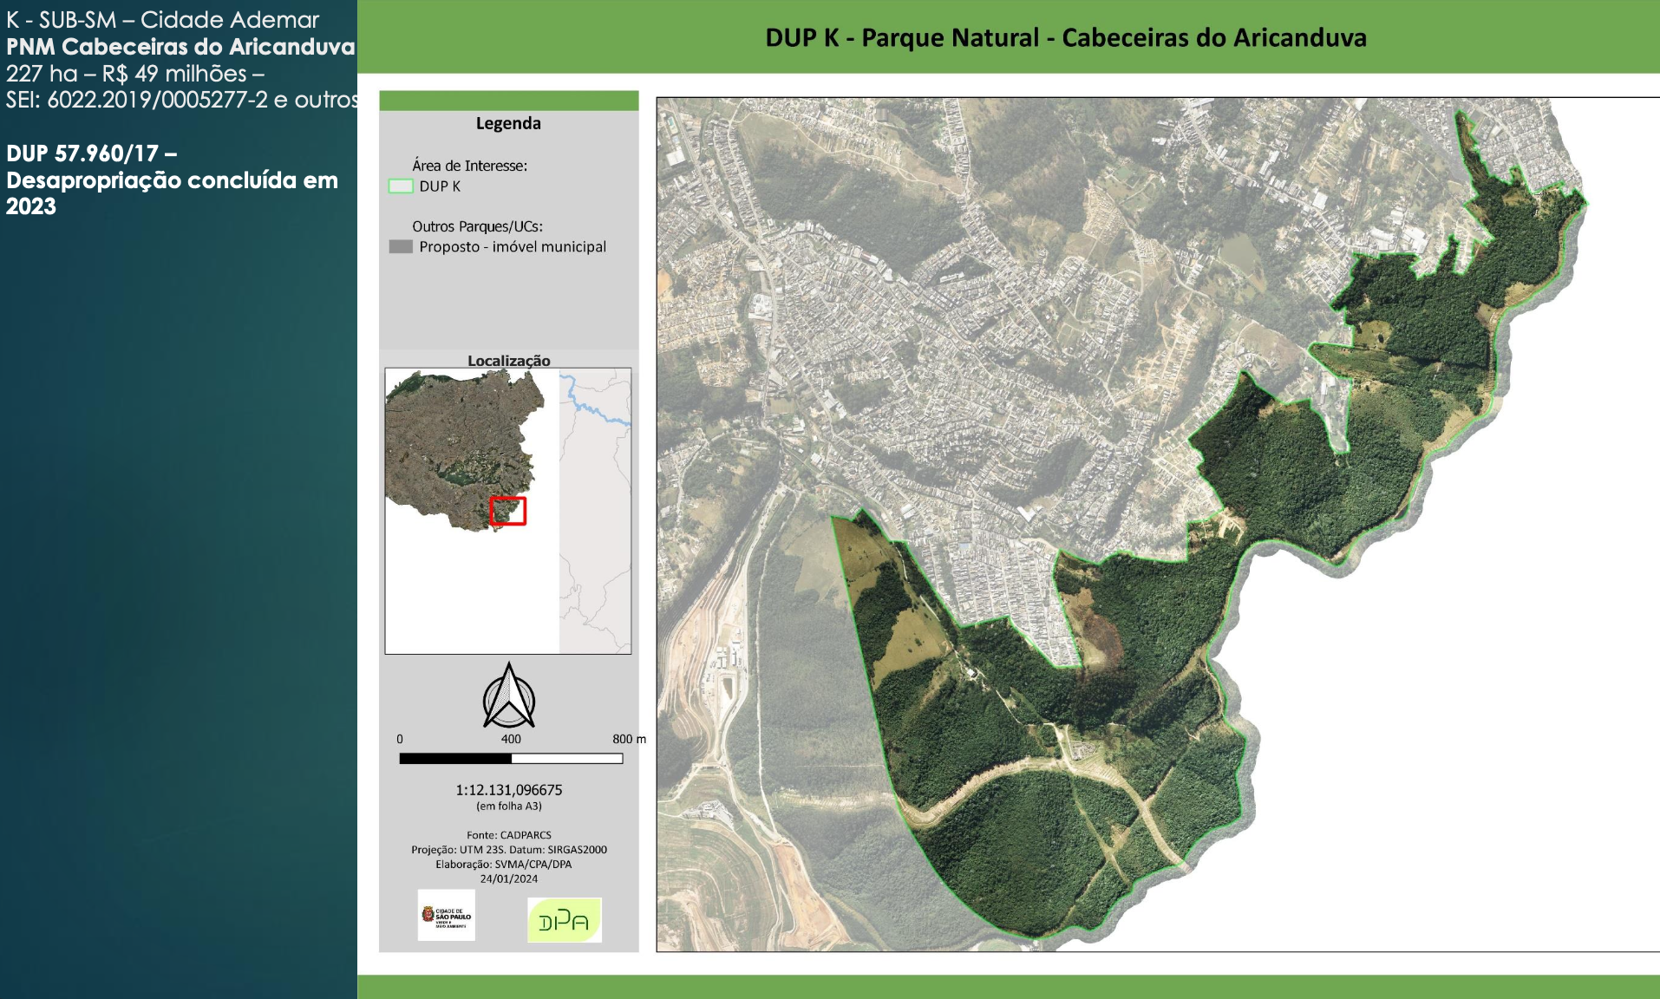Click the 'Área de Interesse' legend label
Viewport: 1660px width, 999px height.
point(469,166)
